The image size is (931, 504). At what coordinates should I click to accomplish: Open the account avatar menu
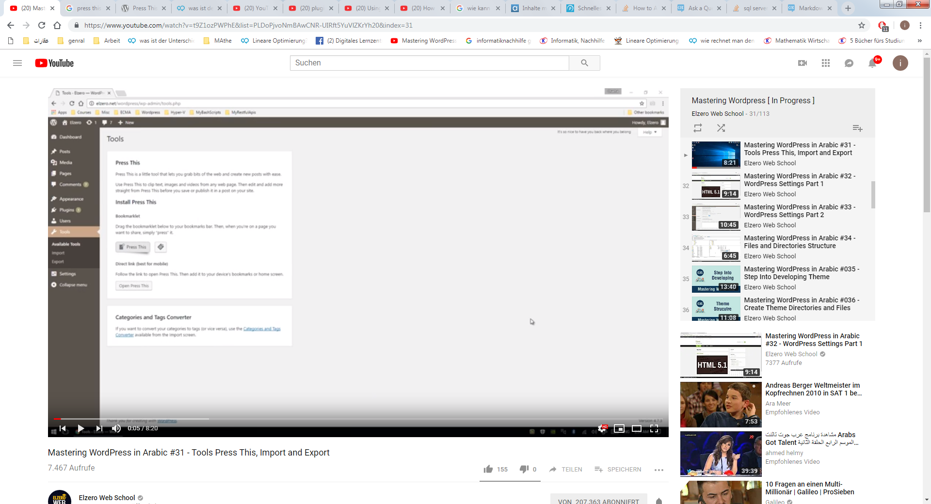900,63
